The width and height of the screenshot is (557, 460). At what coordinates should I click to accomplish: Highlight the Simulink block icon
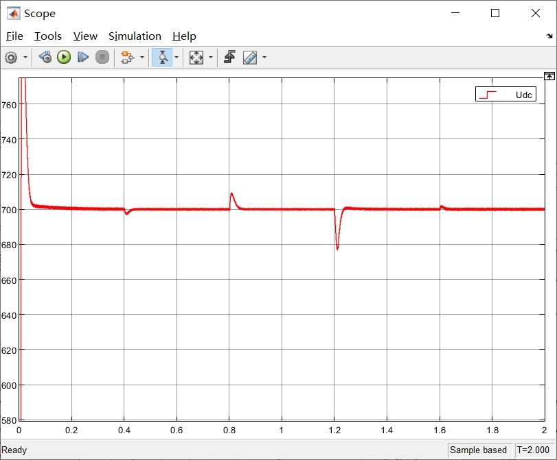pos(127,57)
